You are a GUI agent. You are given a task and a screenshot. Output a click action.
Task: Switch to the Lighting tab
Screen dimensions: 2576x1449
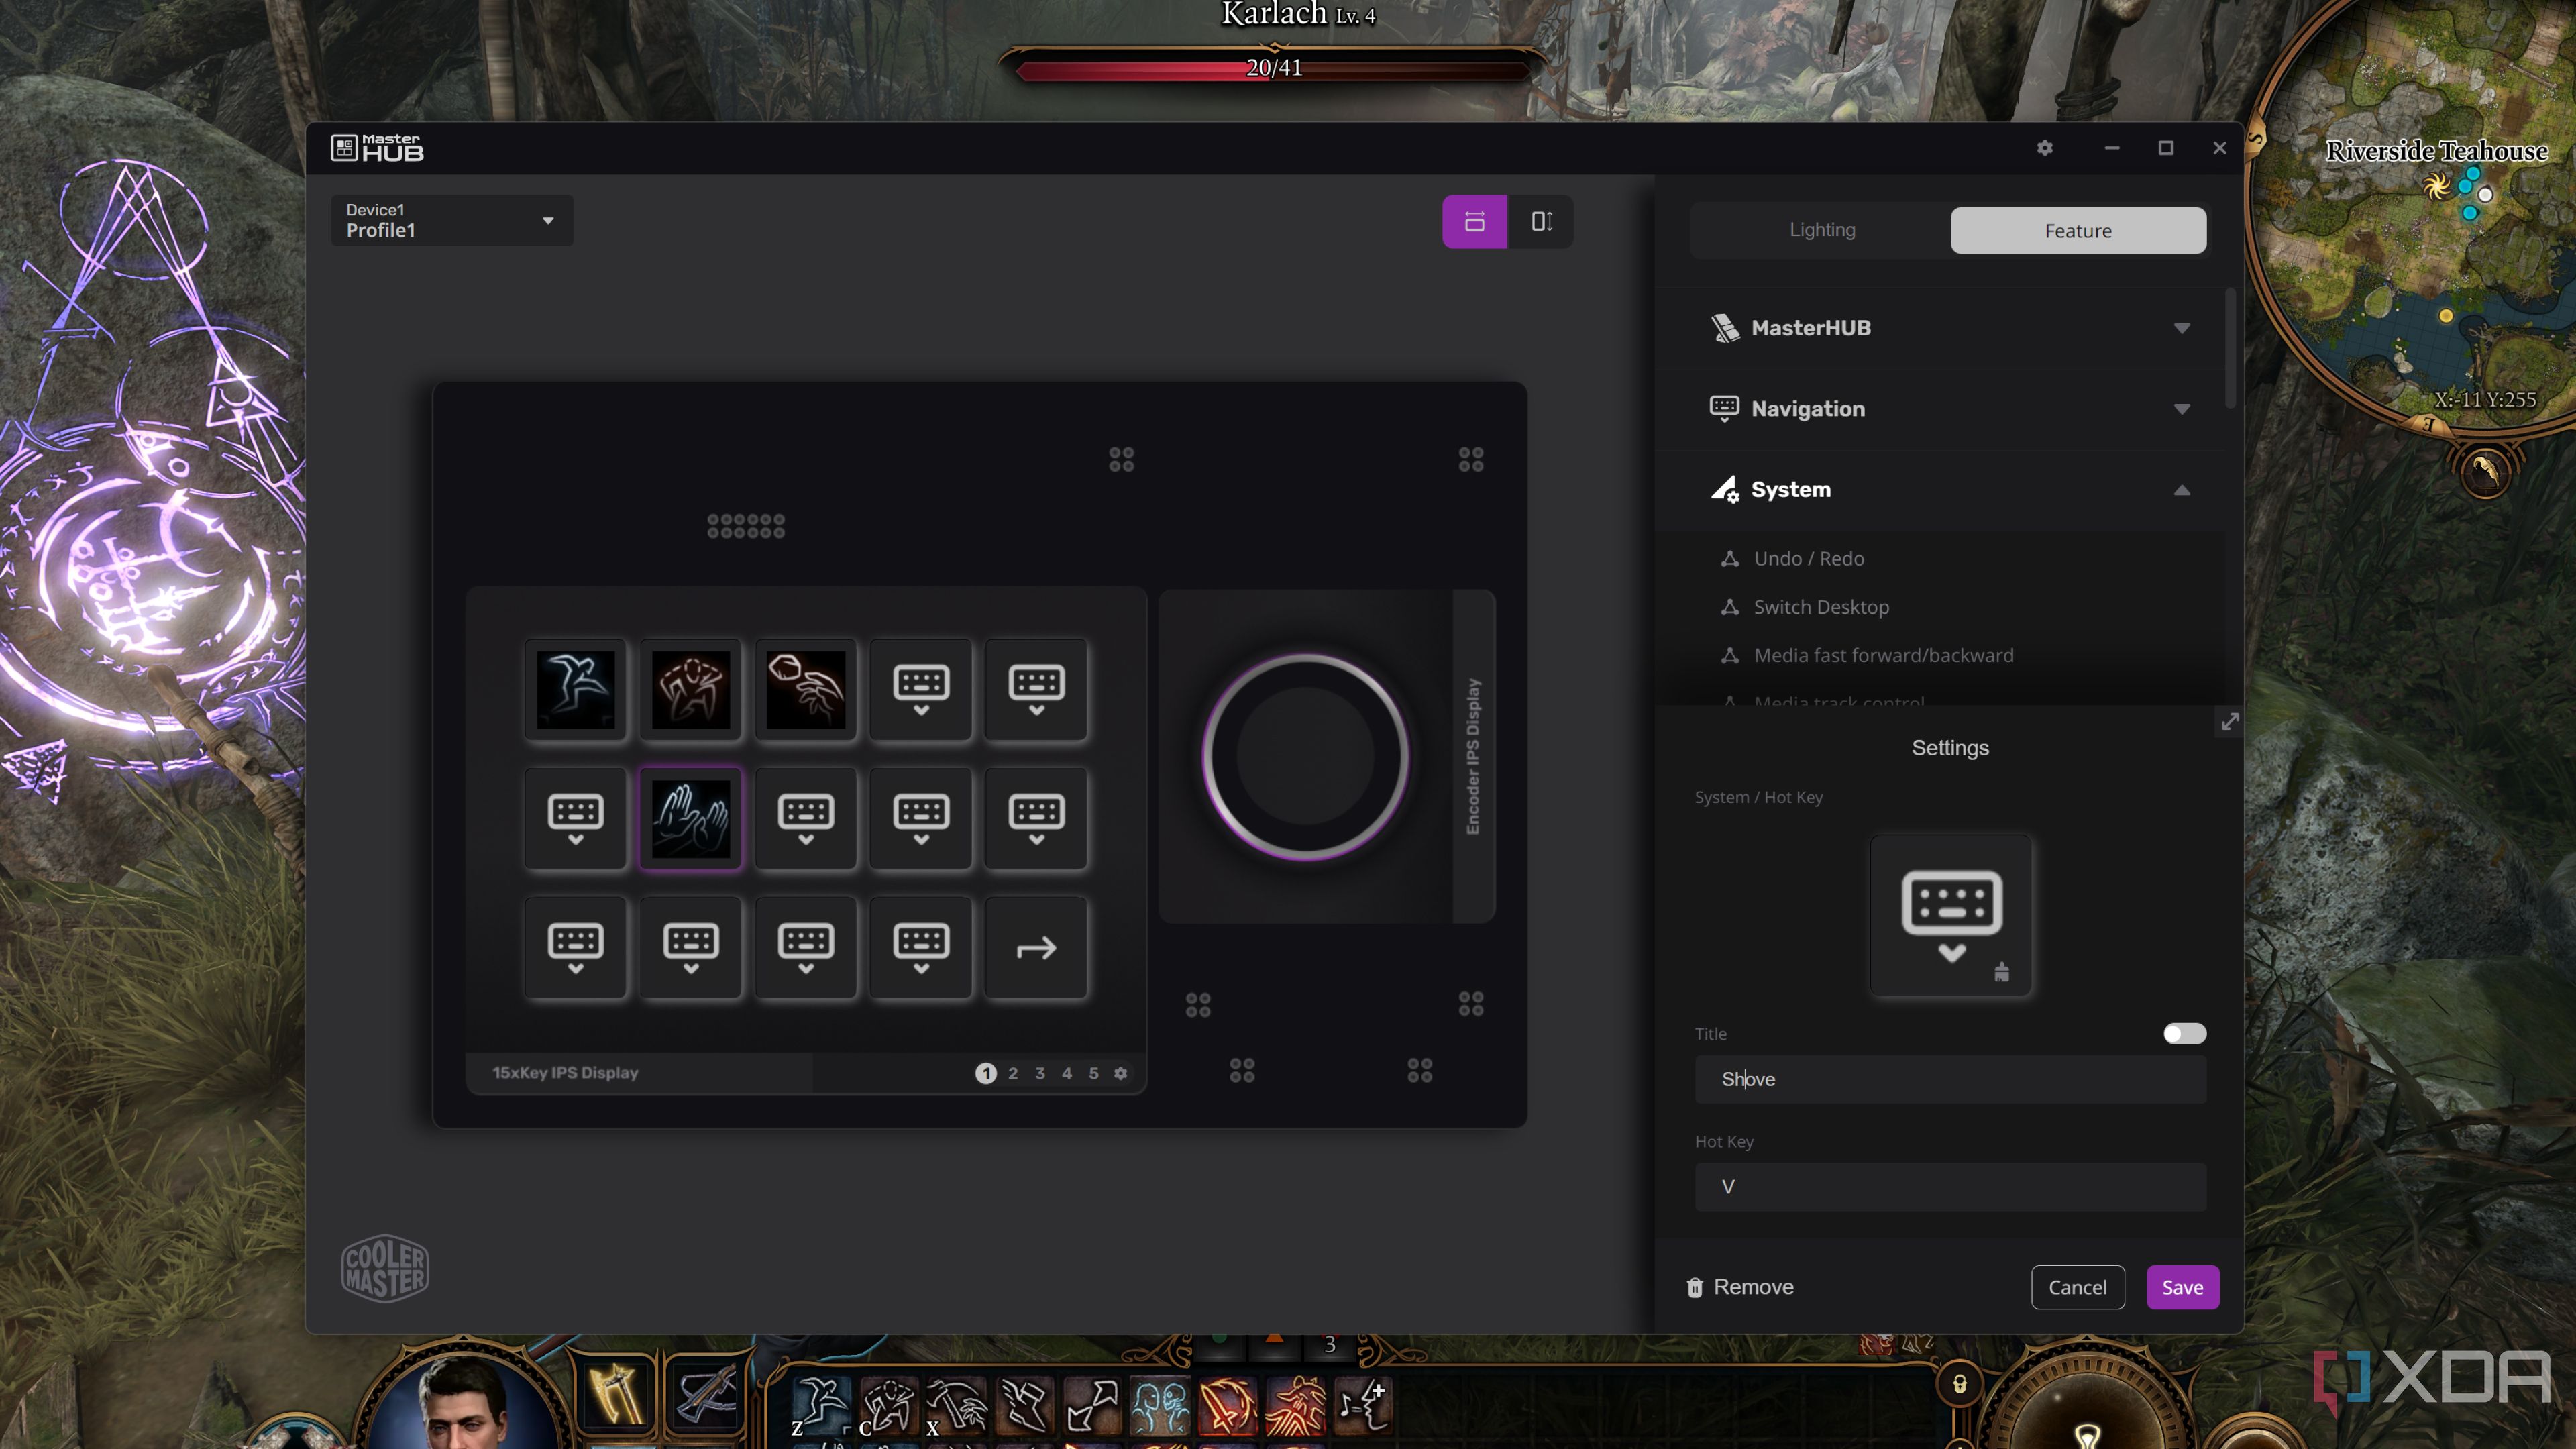[x=1822, y=230]
